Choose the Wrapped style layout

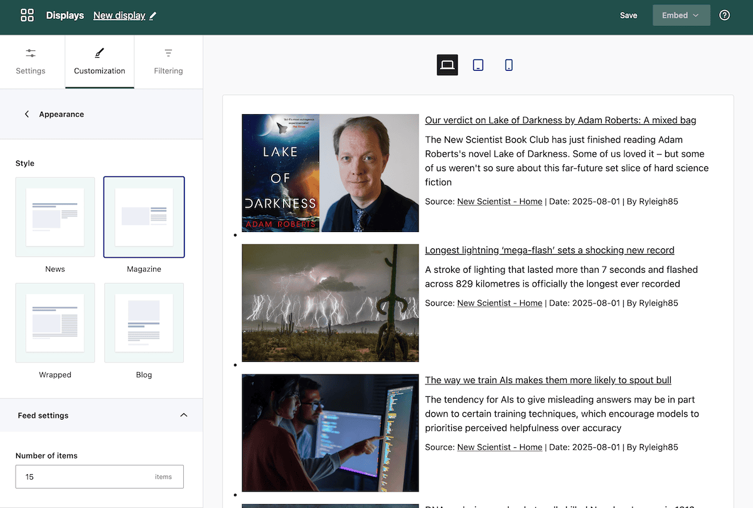55,323
